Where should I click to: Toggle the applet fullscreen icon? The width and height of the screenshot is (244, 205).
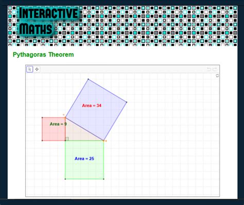click(x=217, y=76)
